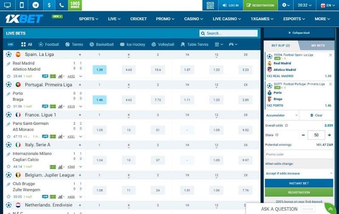Favorite the Club Brugge match star
This screenshot has height=214, width=339.
click(x=8, y=197)
